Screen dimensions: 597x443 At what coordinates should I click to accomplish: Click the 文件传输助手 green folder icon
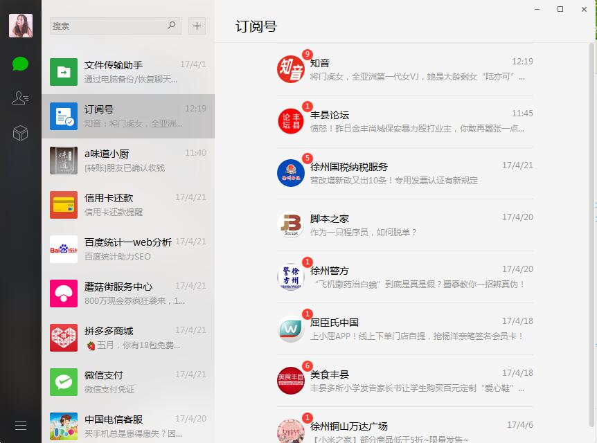click(x=64, y=72)
